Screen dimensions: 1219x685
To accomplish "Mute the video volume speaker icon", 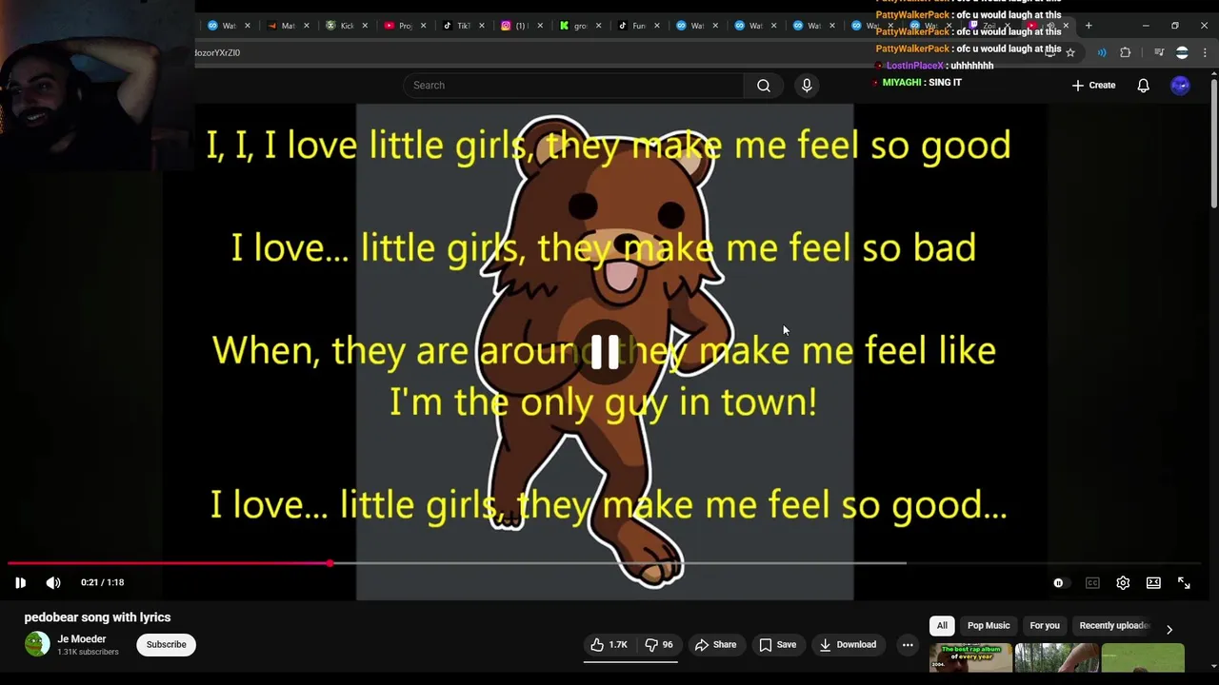I will click(x=53, y=582).
